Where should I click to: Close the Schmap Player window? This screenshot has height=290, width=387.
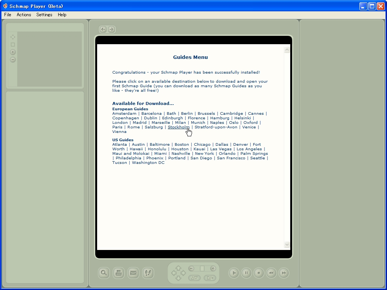point(381,6)
